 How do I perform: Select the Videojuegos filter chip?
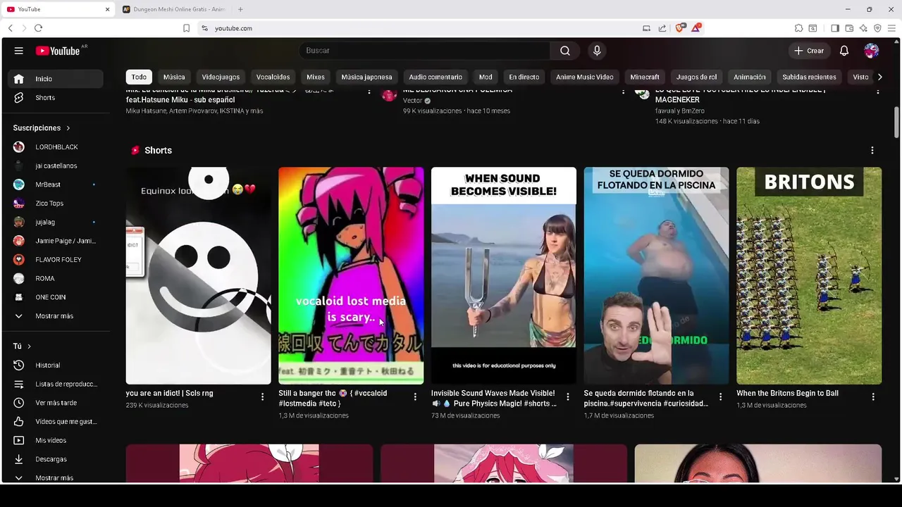(x=221, y=77)
